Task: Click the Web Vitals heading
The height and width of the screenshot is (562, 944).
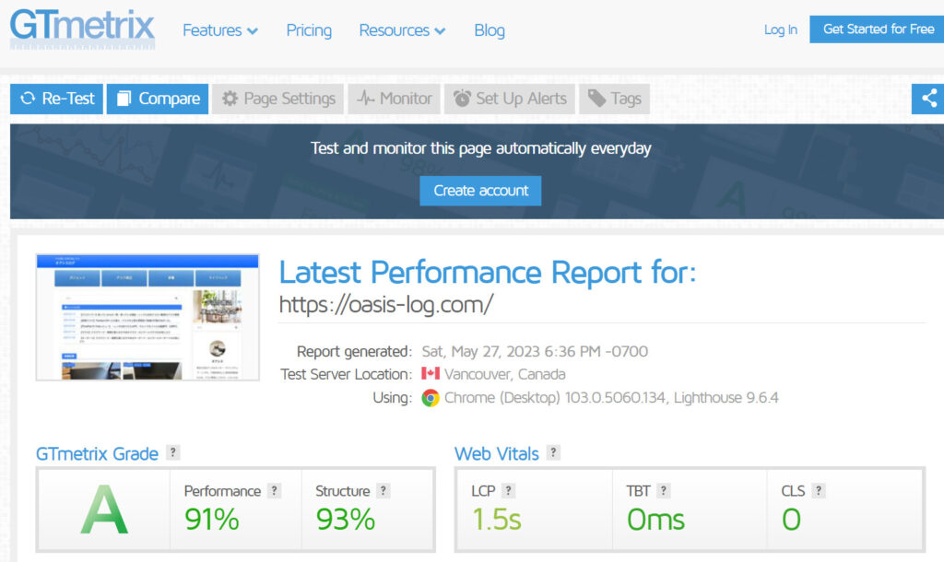Action: tap(497, 453)
